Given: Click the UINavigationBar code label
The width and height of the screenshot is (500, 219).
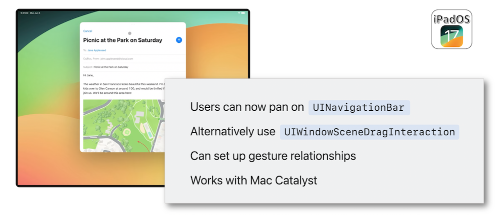Looking at the screenshot, I should pos(359,108).
